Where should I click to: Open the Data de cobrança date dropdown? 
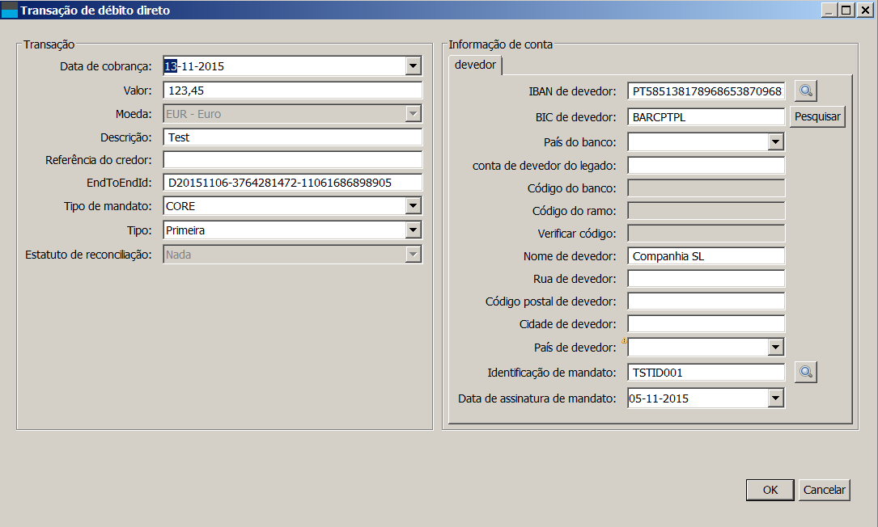click(414, 66)
